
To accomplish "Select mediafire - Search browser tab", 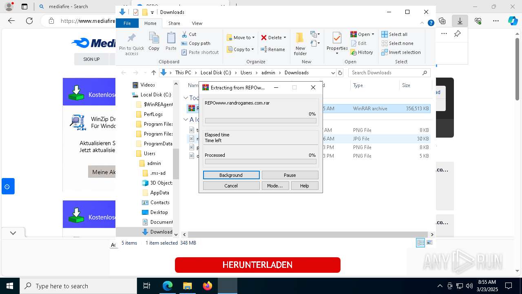I will [68, 7].
